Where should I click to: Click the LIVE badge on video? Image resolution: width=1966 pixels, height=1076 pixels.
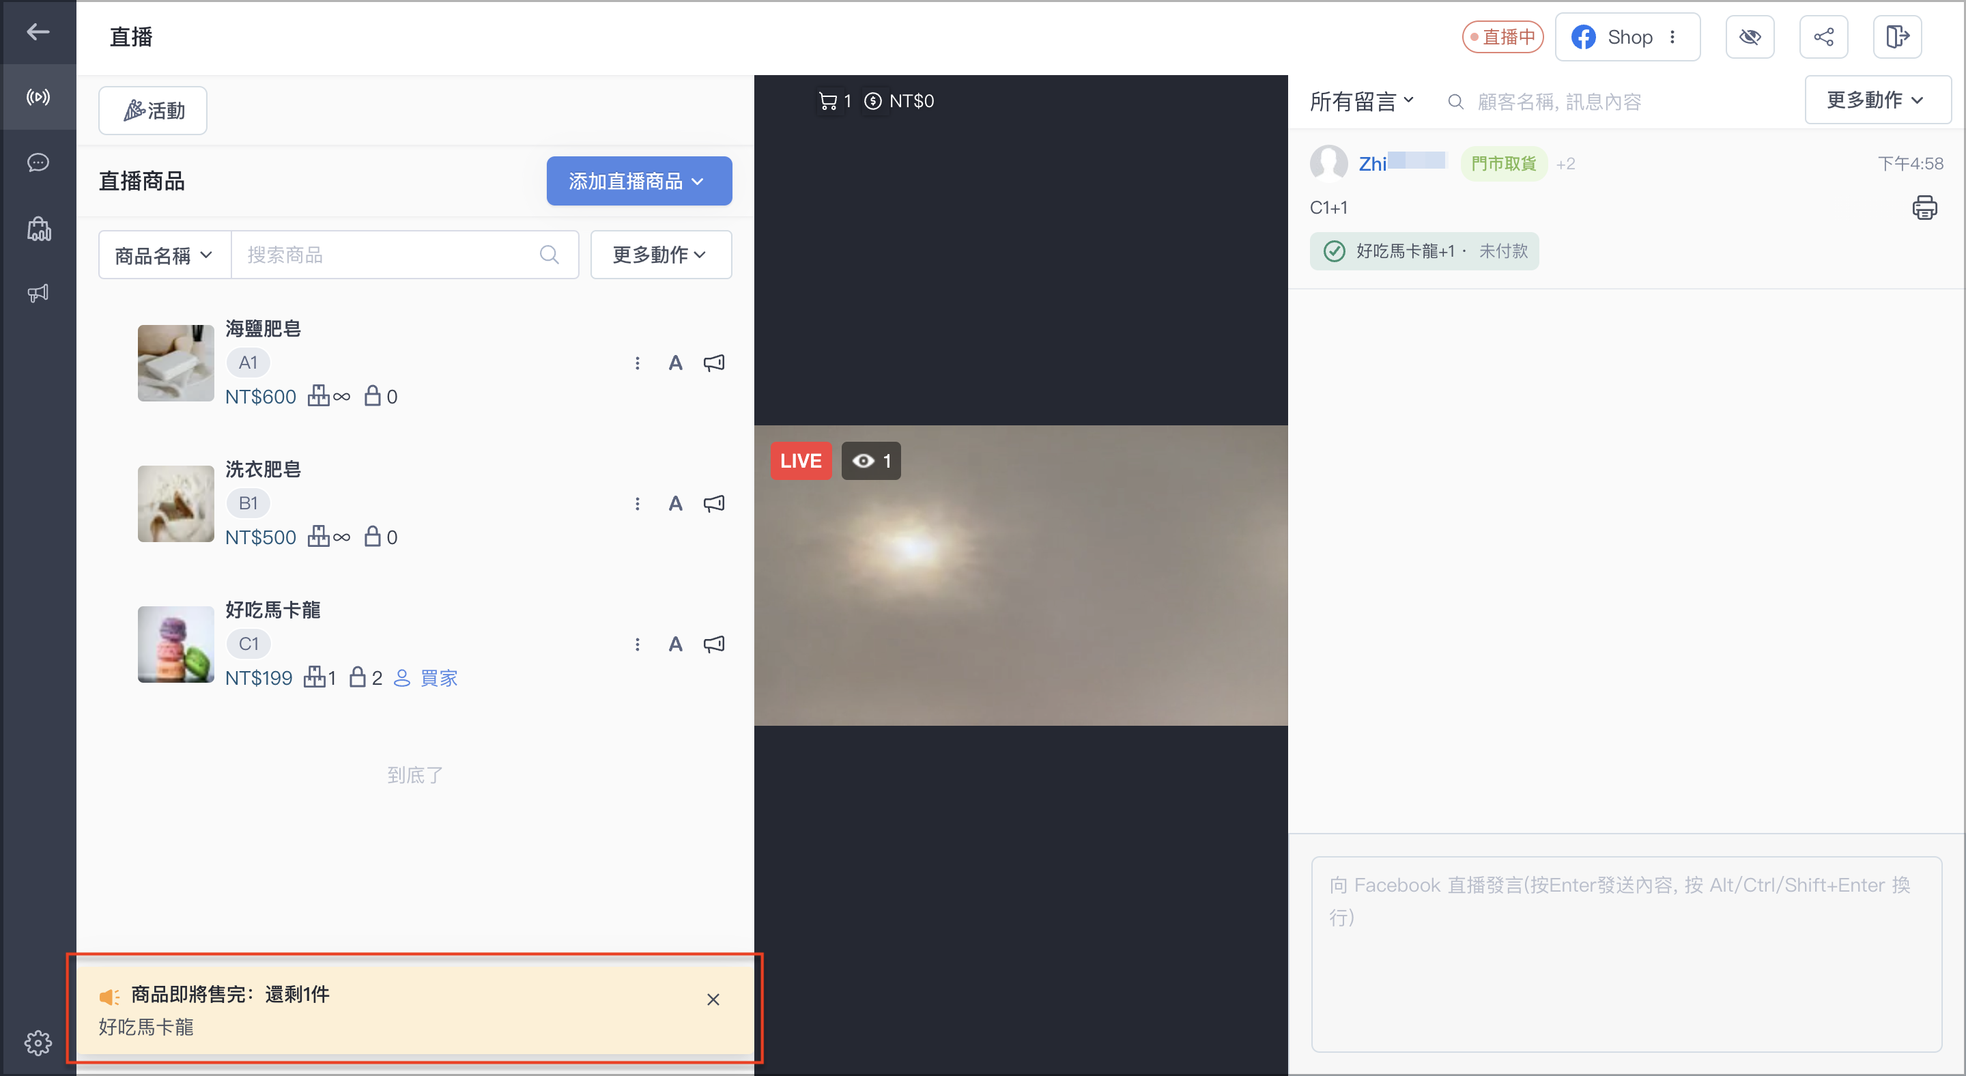(801, 461)
